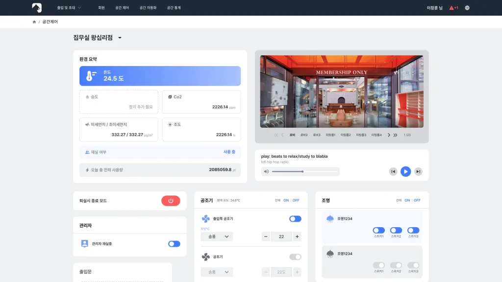Turn all 조명 ON
Viewport: 502px width, 282px height.
pyautogui.click(x=407, y=200)
